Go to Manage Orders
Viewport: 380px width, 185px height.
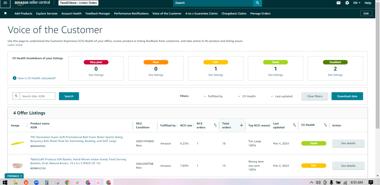click(x=260, y=13)
